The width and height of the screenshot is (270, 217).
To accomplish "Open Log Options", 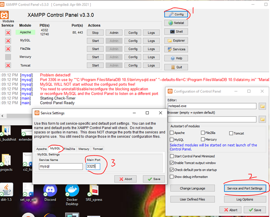I will click(245, 199).
